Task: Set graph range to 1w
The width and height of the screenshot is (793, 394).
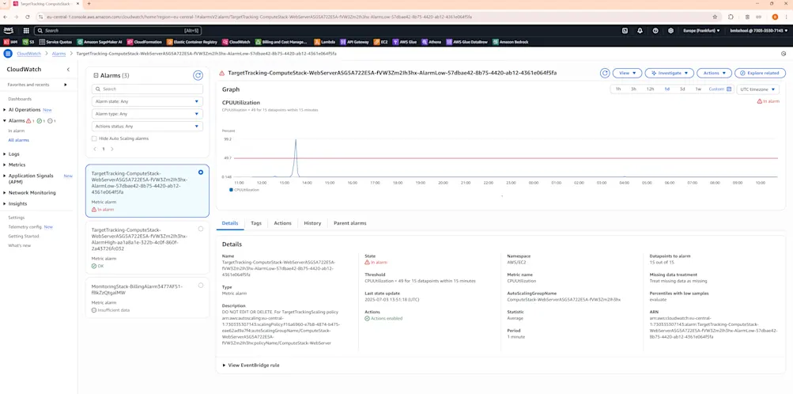Action: [698, 89]
